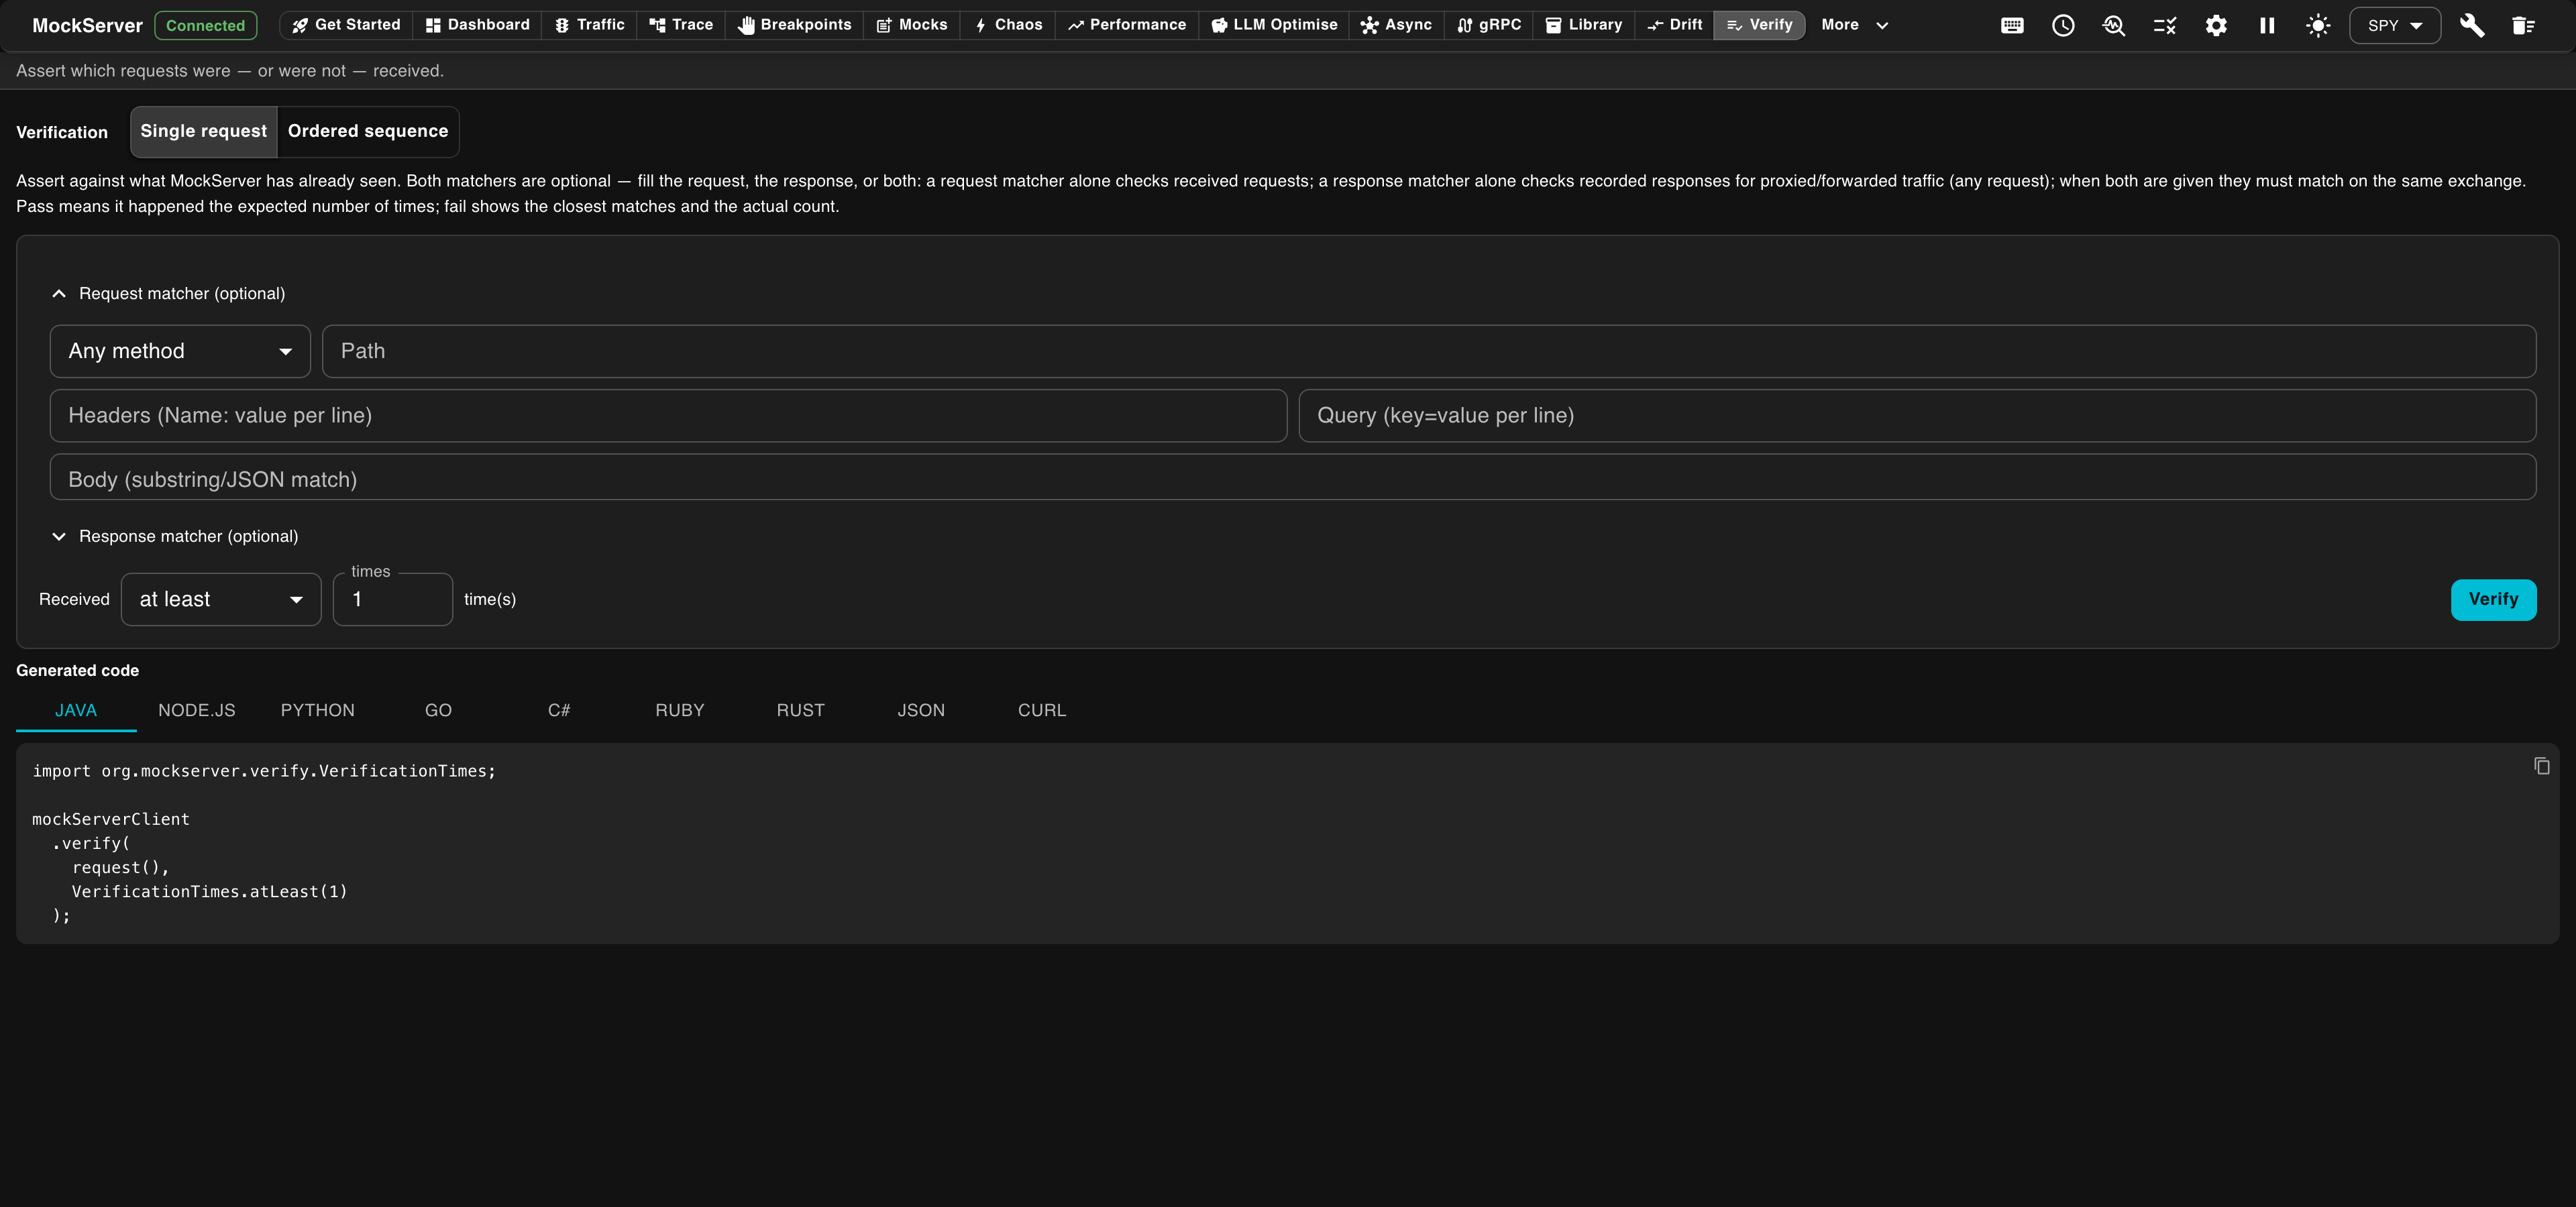2576x1207 pixels.
Task: Switch to the RUBY code tab
Action: click(x=680, y=710)
